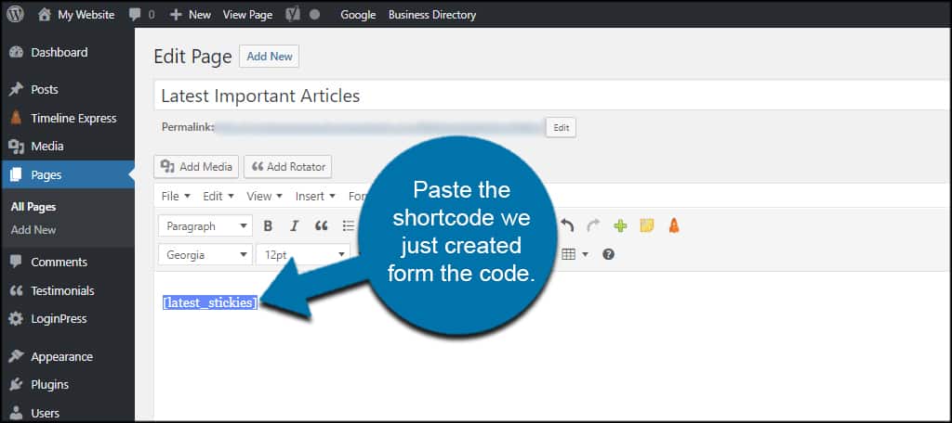952x423 pixels.
Task: Insert a blockquote using the toolbar
Action: coord(322,226)
